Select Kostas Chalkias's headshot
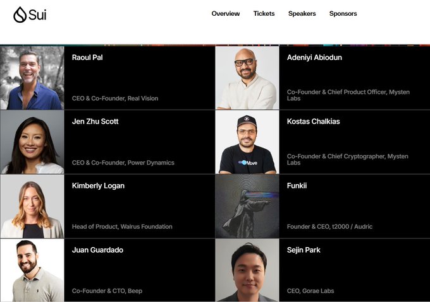 click(x=247, y=142)
